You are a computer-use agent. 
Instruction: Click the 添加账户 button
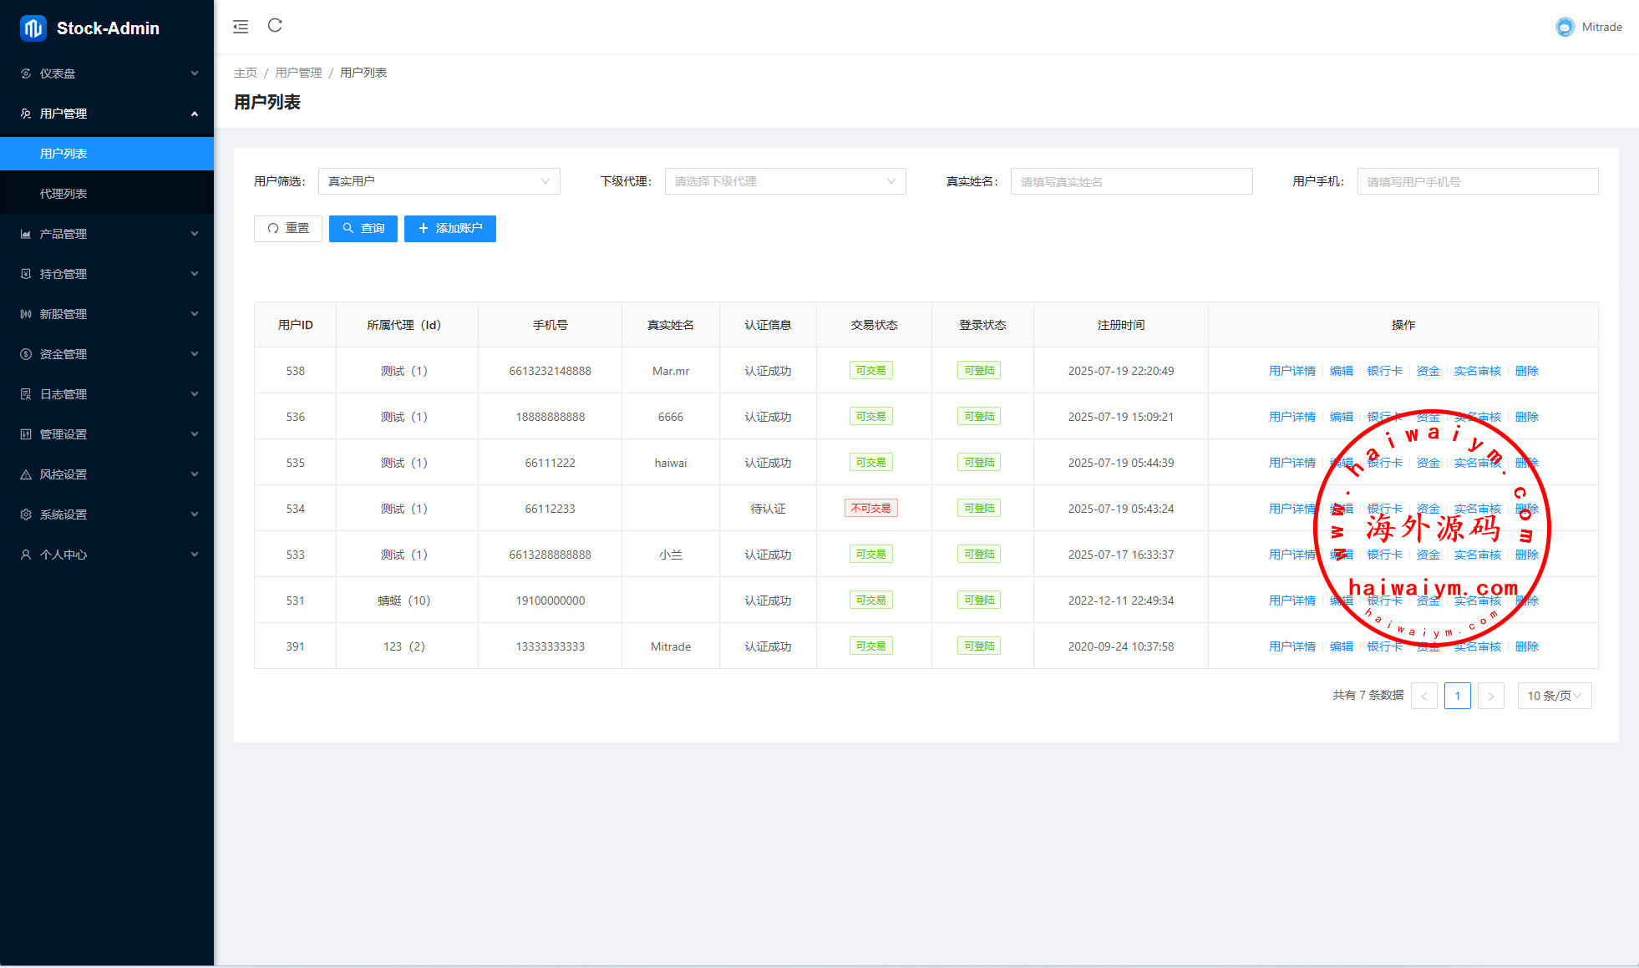click(x=449, y=228)
